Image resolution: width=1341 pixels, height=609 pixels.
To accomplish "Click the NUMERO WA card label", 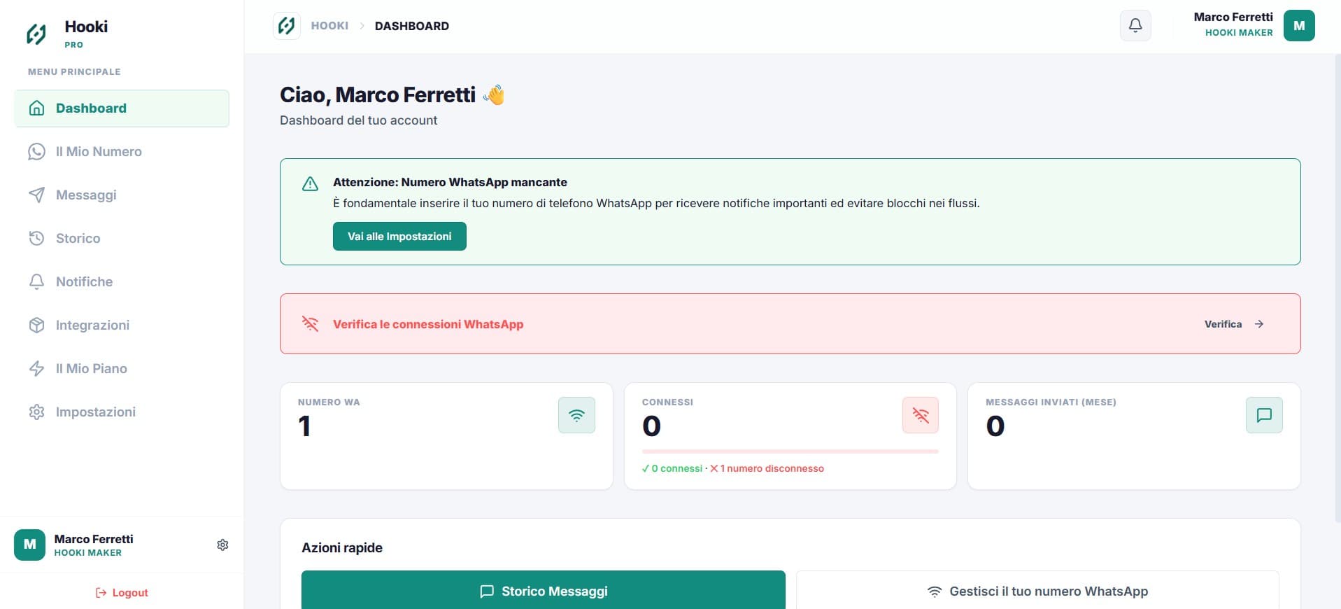I will point(329,402).
